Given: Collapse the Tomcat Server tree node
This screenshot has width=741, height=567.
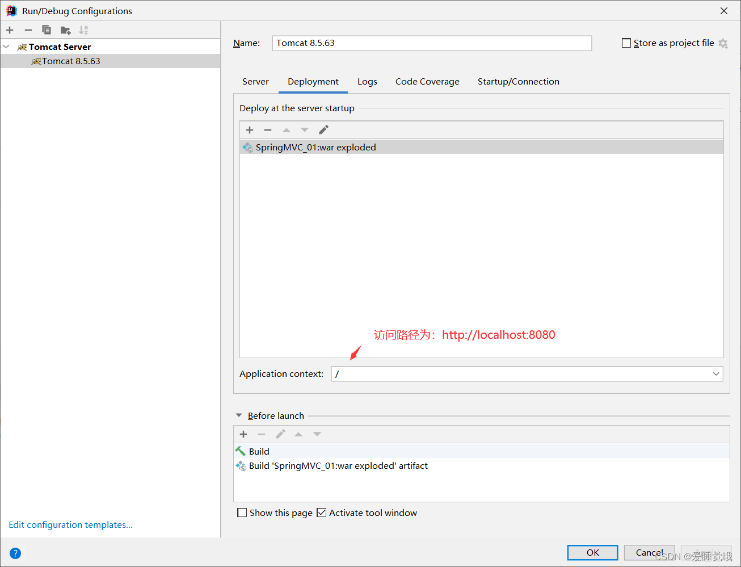Looking at the screenshot, I should coord(6,47).
